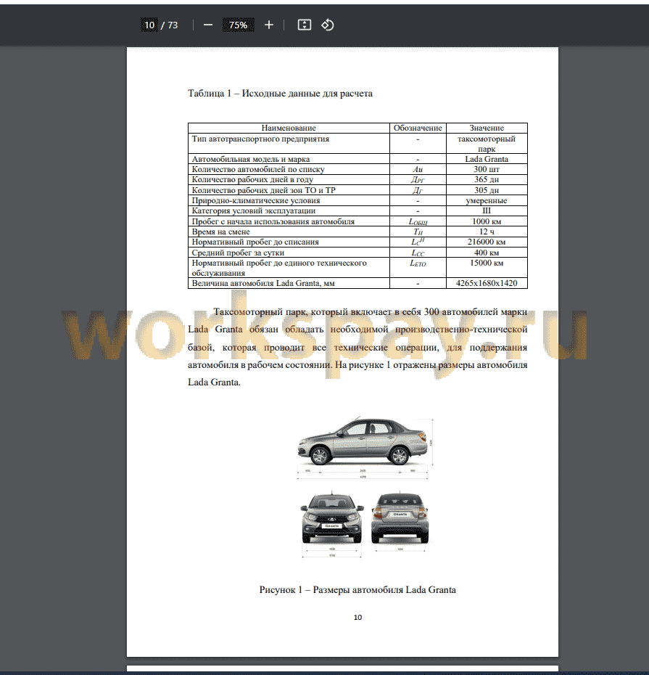Click the 'Автомобильная модель и марка' cell
The height and width of the screenshot is (675, 649).
coord(289,159)
